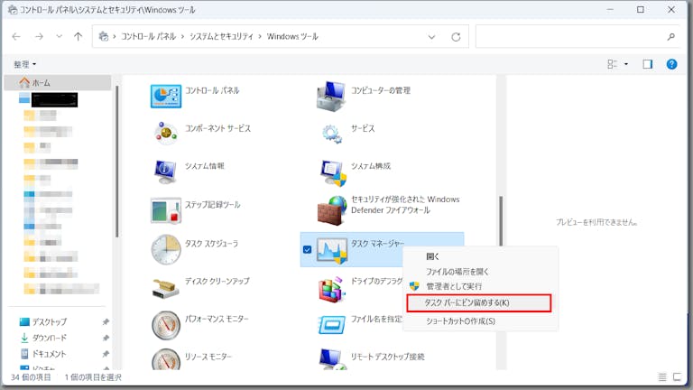Click the Windows ツール breadcrumb

[x=292, y=36]
